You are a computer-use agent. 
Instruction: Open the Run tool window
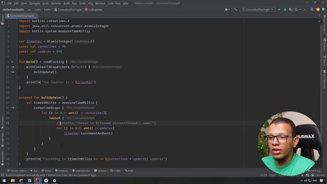34,171
